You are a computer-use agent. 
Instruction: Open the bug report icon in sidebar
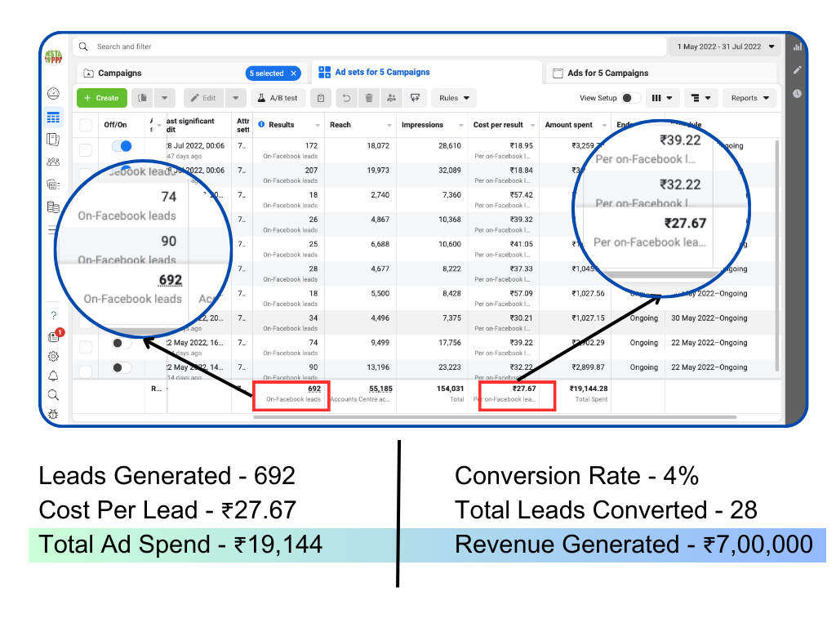pos(53,415)
